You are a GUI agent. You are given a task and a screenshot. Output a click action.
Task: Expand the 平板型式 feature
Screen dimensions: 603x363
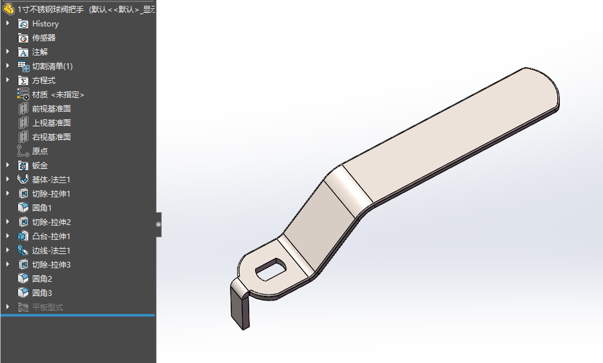[x=8, y=307]
